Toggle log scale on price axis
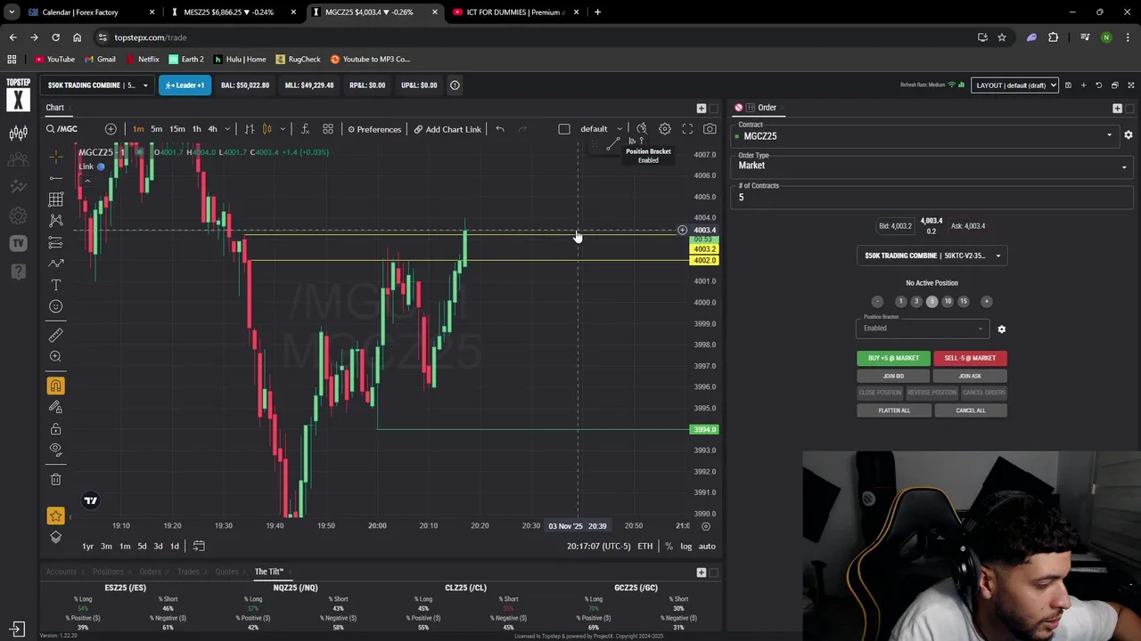1141x641 pixels. [x=686, y=546]
